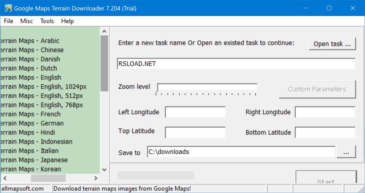Image resolution: width=365 pixels, height=193 pixels.
Task: Click the Left Longitude input field
Action: tap(195, 112)
